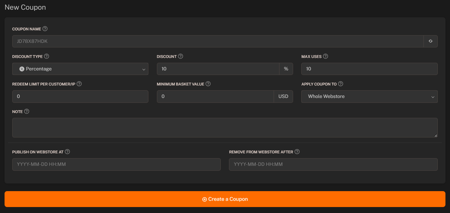450x213 pixels.
Task: Show help icon beside Max Uses
Action: pyautogui.click(x=326, y=56)
